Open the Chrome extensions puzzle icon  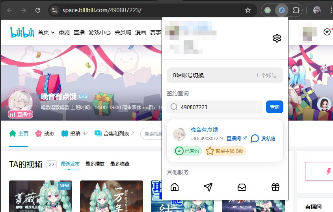click(x=296, y=10)
